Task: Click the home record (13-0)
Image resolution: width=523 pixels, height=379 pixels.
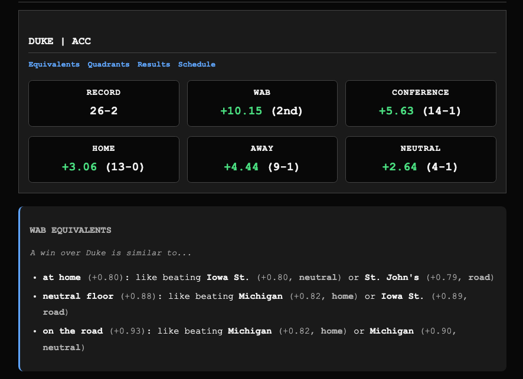Action: pyautogui.click(x=125, y=167)
